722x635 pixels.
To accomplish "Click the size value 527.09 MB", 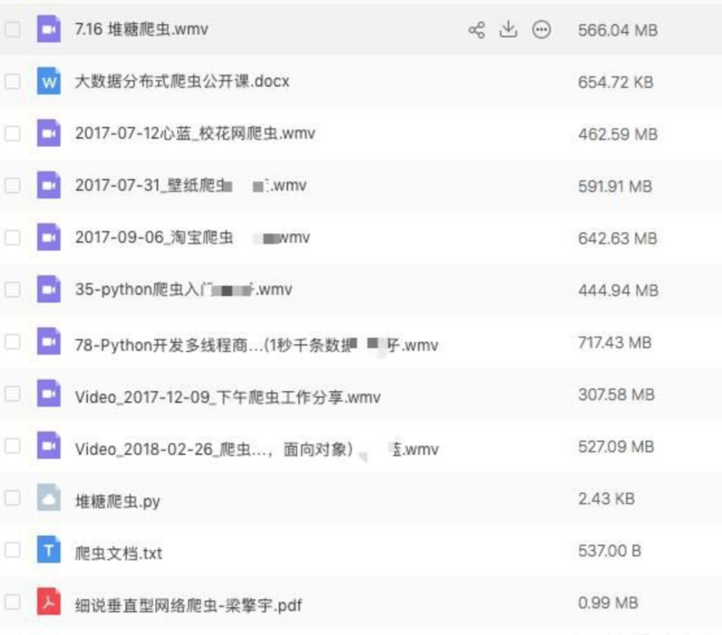I will pyautogui.click(x=616, y=447).
